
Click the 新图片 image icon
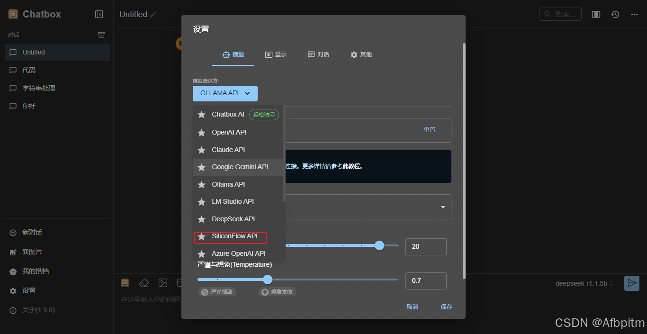(x=13, y=252)
